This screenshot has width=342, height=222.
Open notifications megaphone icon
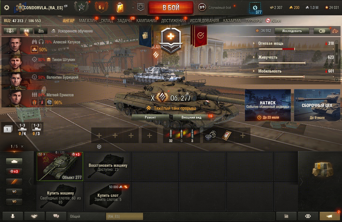(x=330, y=216)
